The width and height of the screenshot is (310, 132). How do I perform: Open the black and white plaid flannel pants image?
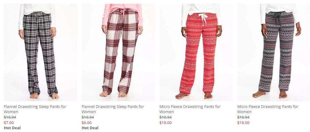40,52
